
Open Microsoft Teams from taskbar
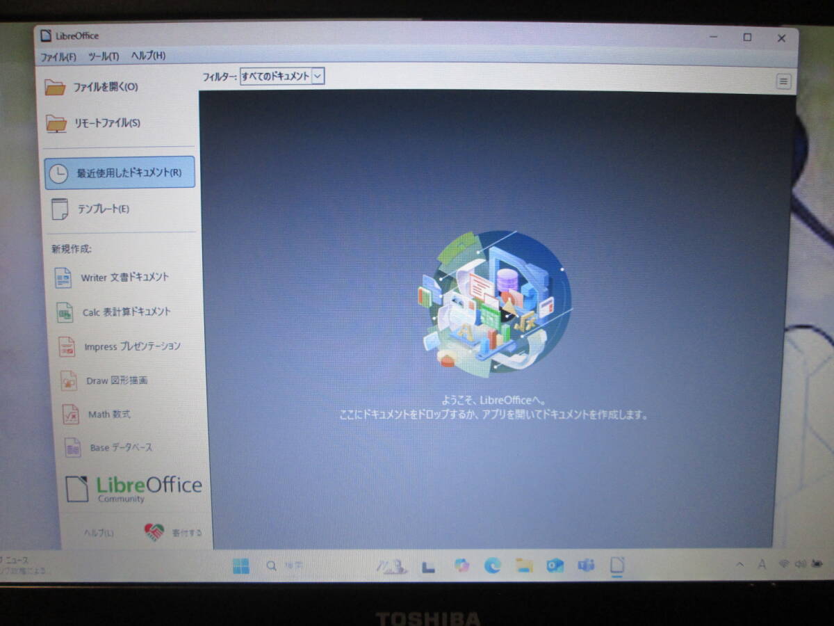586,565
